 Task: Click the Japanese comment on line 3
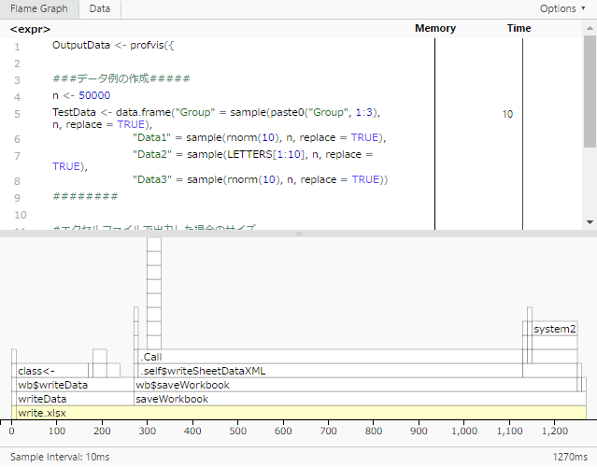tap(121, 78)
